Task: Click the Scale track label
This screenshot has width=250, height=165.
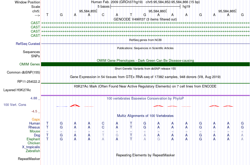Action: click(36, 7)
